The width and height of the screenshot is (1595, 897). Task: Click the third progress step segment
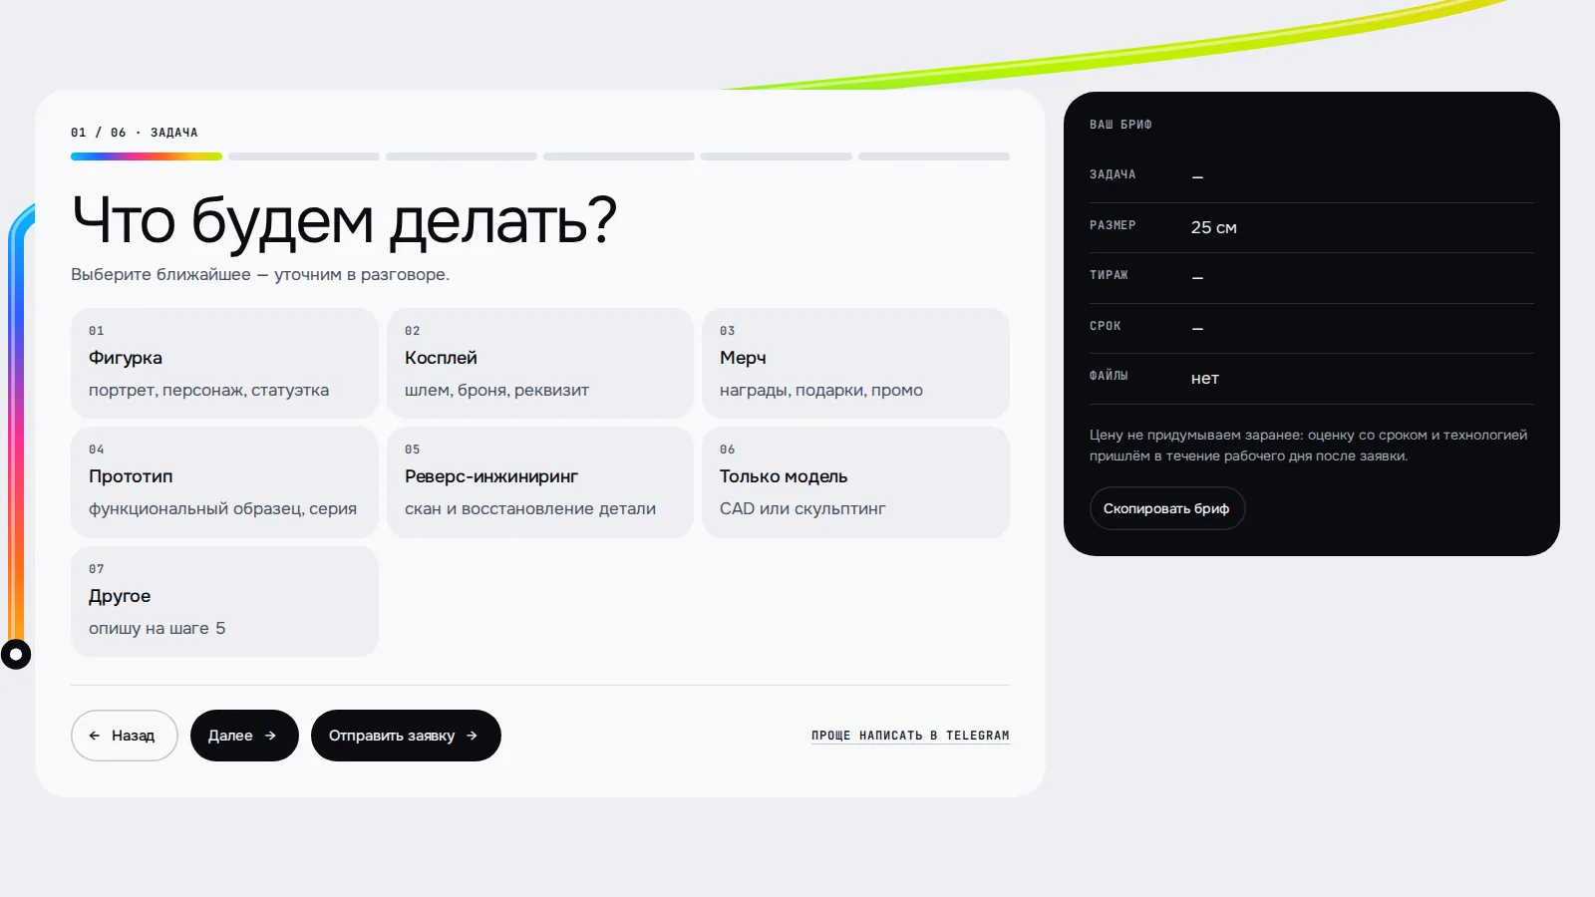tap(462, 156)
